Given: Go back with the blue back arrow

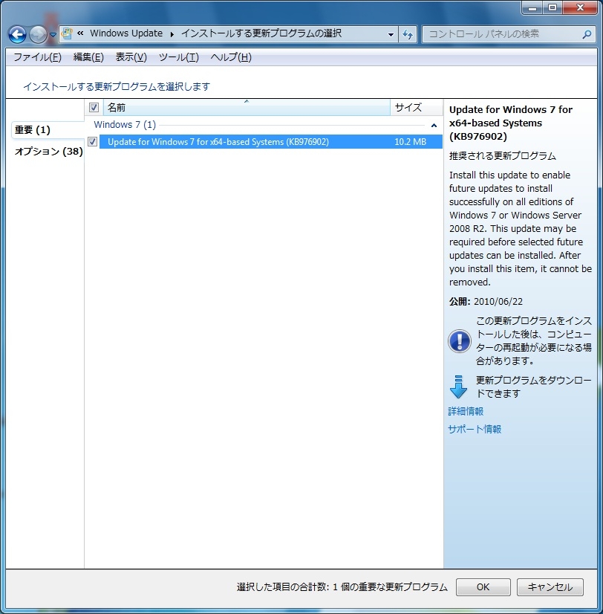Looking at the screenshot, I should coord(17,35).
